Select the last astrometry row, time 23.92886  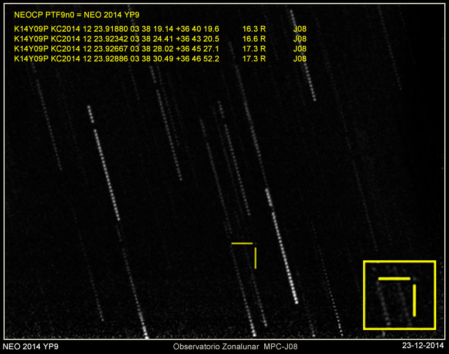(x=116, y=59)
